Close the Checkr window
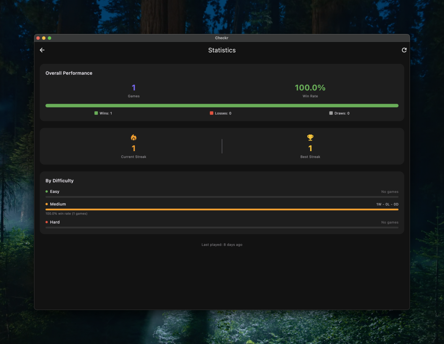 pos(38,38)
